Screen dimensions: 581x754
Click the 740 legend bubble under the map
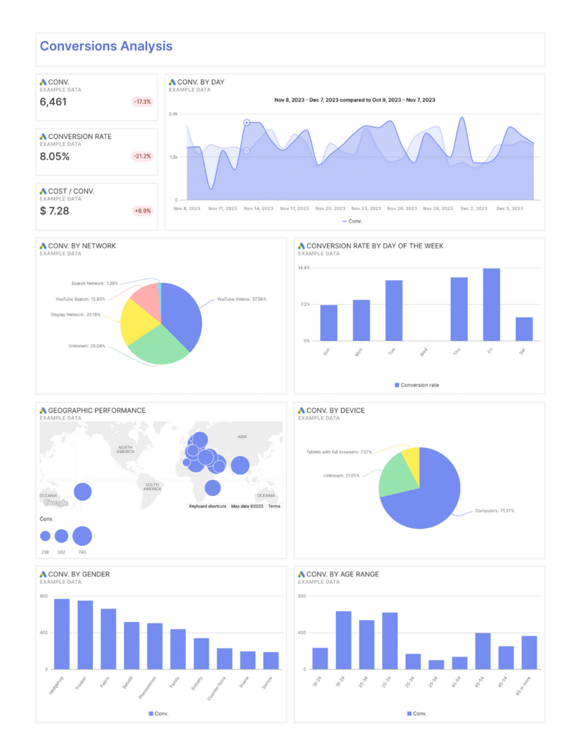[x=82, y=536]
